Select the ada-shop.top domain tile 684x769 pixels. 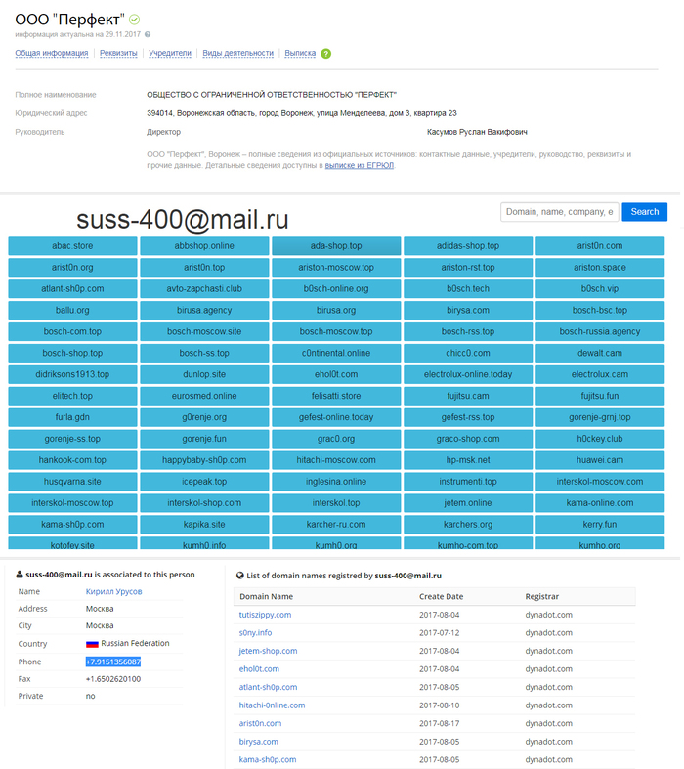(336, 246)
